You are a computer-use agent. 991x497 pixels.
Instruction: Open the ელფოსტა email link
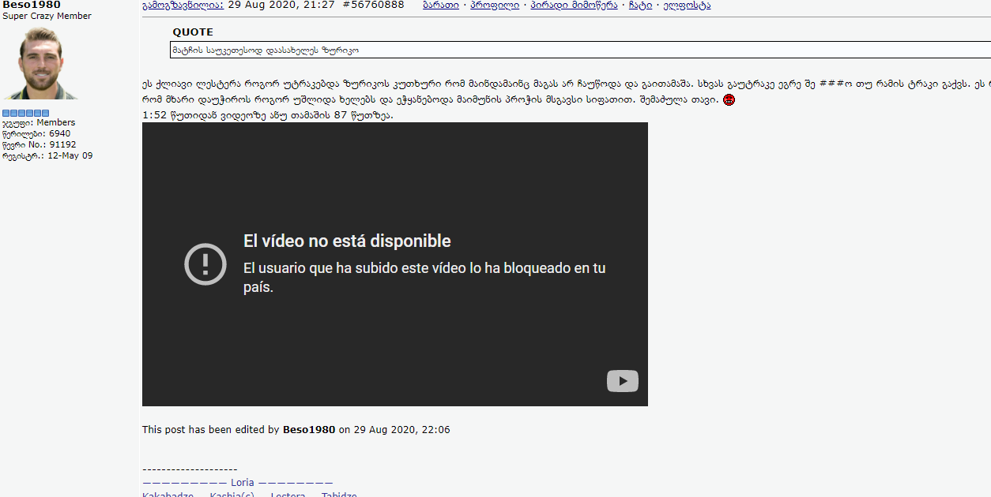(x=687, y=5)
